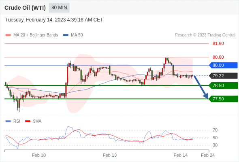The width and height of the screenshot is (239, 162).
Task: Click the Crude Oil (WTI) title
Action: (25, 8)
